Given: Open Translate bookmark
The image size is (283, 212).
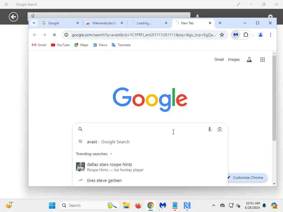Looking at the screenshot, I should point(121,45).
